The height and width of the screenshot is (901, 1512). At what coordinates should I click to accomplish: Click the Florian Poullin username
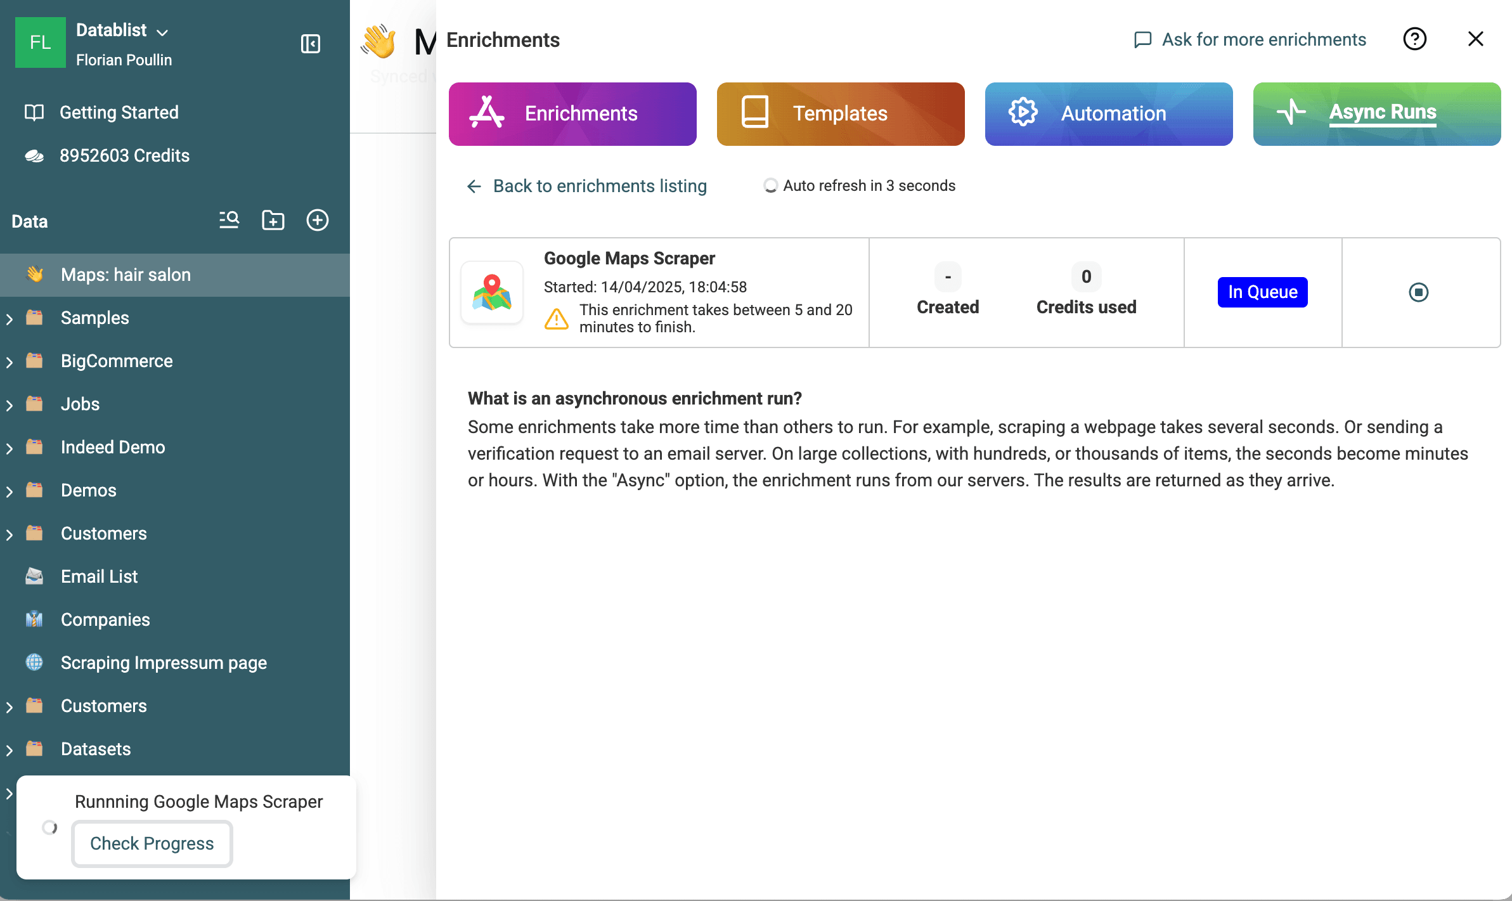point(124,60)
